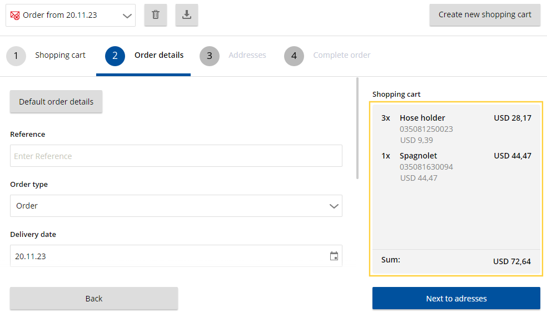Click article number 035081630094
This screenshot has height=317, width=547.
coord(426,167)
